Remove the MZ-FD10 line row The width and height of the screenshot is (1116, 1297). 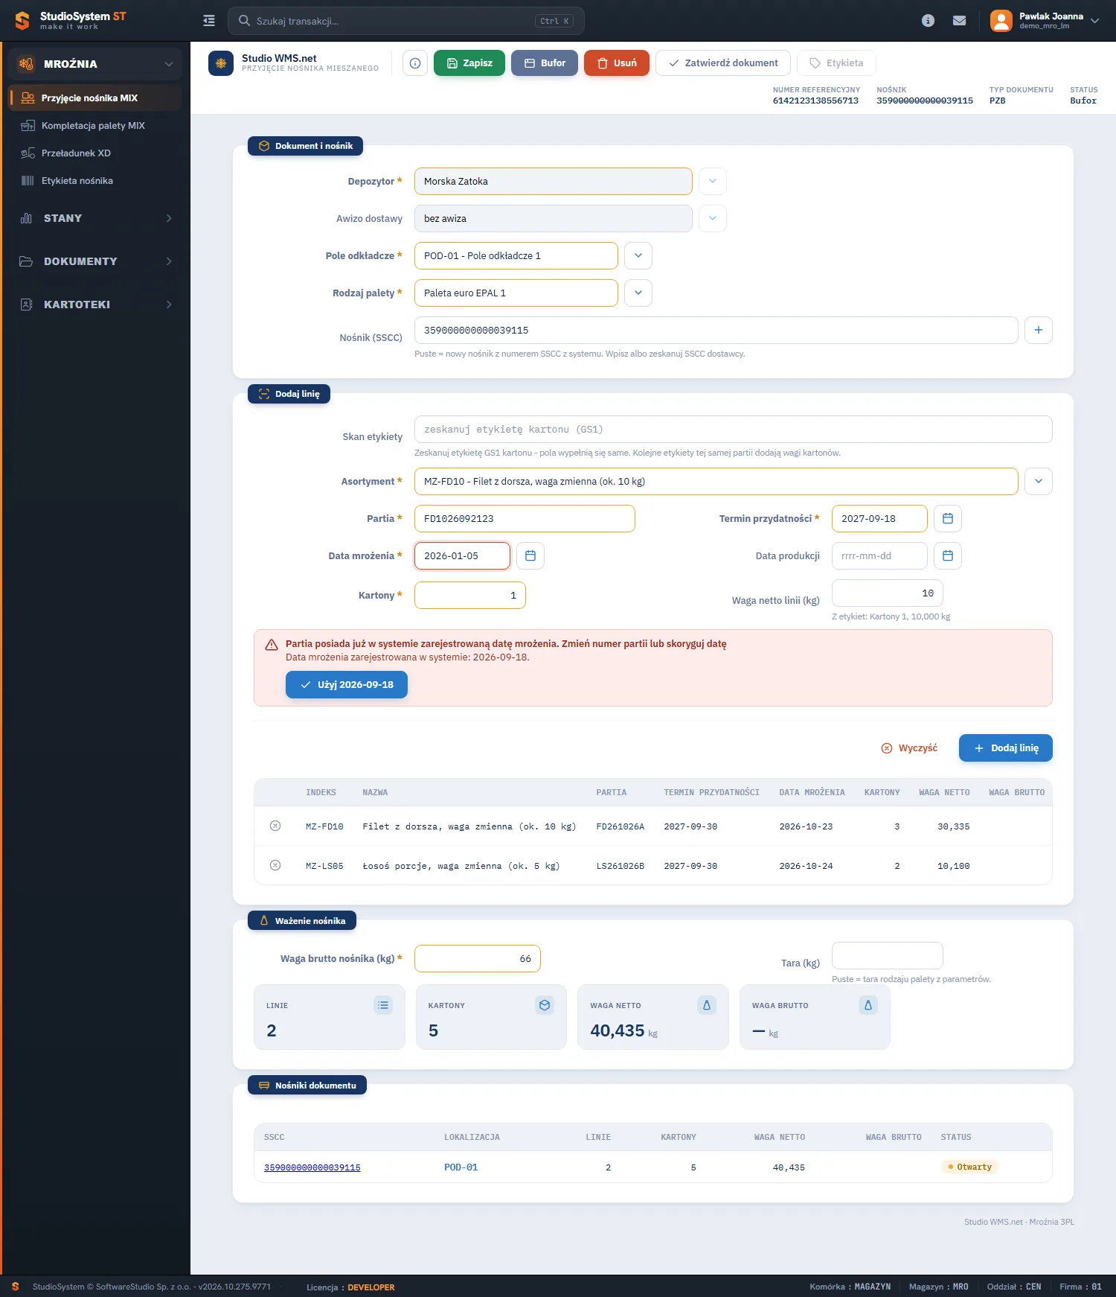(275, 826)
